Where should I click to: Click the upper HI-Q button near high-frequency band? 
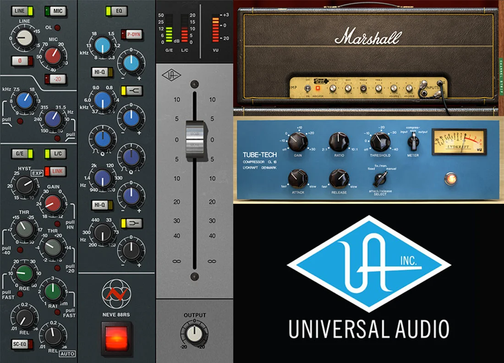pyautogui.click(x=102, y=72)
